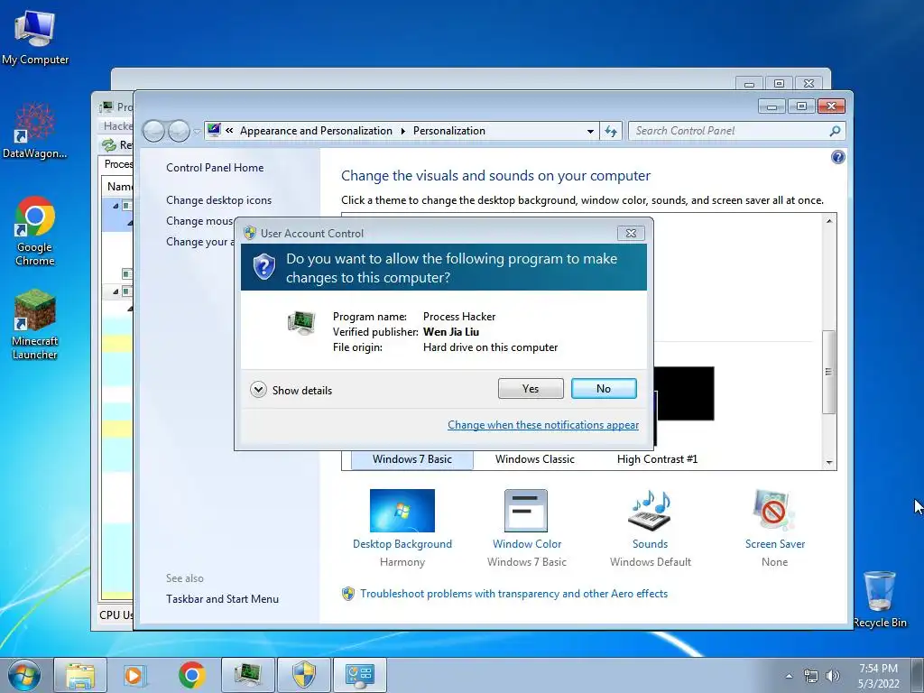Click the black High Contrast theme thumbnail

pos(685,393)
